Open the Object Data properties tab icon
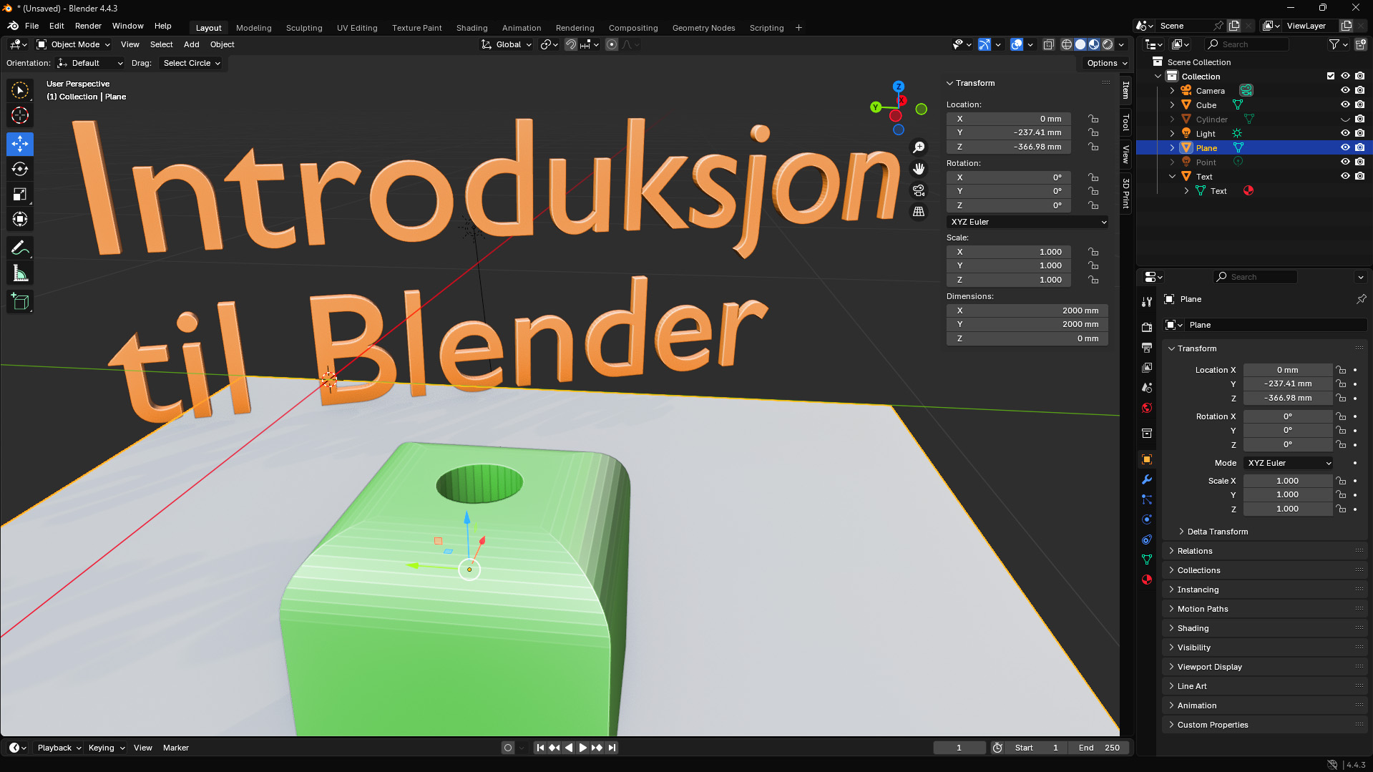Screen dimensions: 1373x772 pyautogui.click(x=1147, y=560)
